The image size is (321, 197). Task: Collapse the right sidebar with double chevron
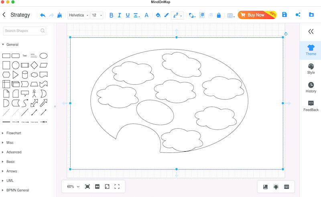coord(311,31)
